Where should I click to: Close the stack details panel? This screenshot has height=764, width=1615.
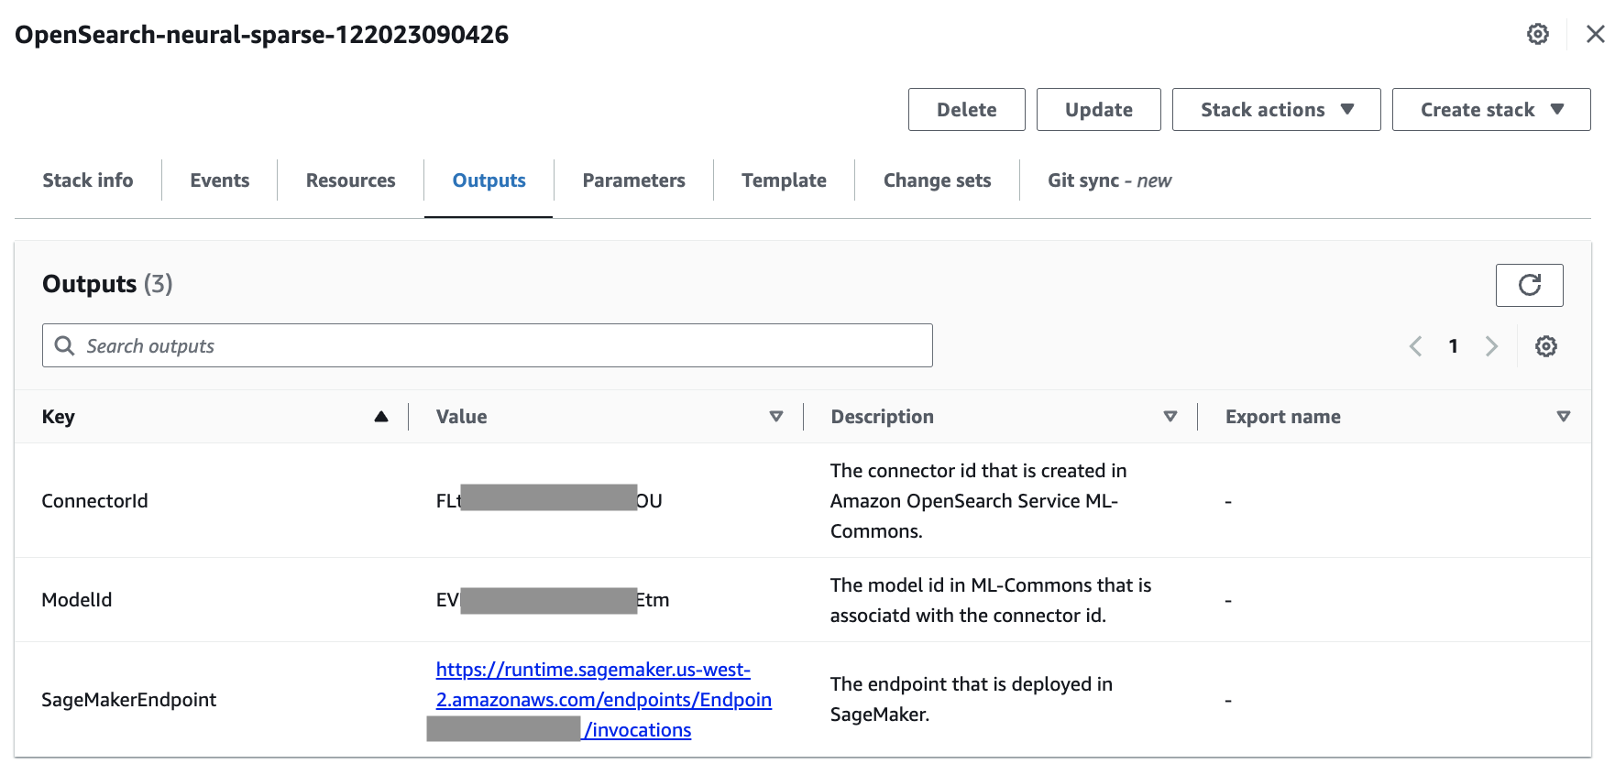point(1595,34)
